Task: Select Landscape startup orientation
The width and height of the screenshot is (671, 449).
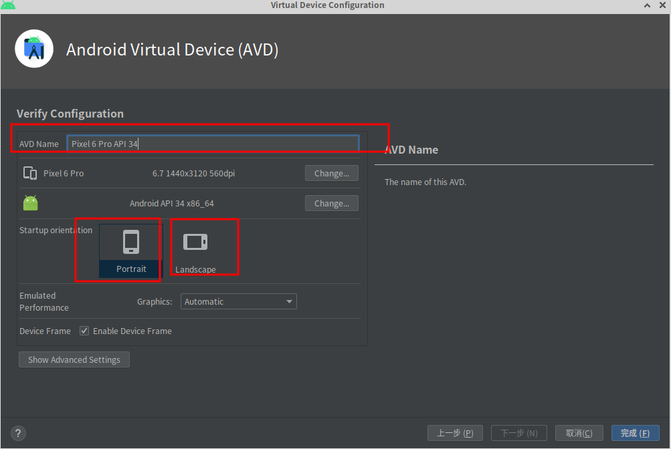Action: pos(195,251)
